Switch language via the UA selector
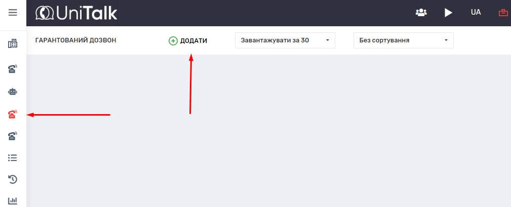This screenshot has width=511, height=207. tap(476, 12)
